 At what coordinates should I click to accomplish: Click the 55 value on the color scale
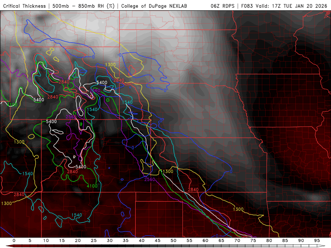[189, 241]
